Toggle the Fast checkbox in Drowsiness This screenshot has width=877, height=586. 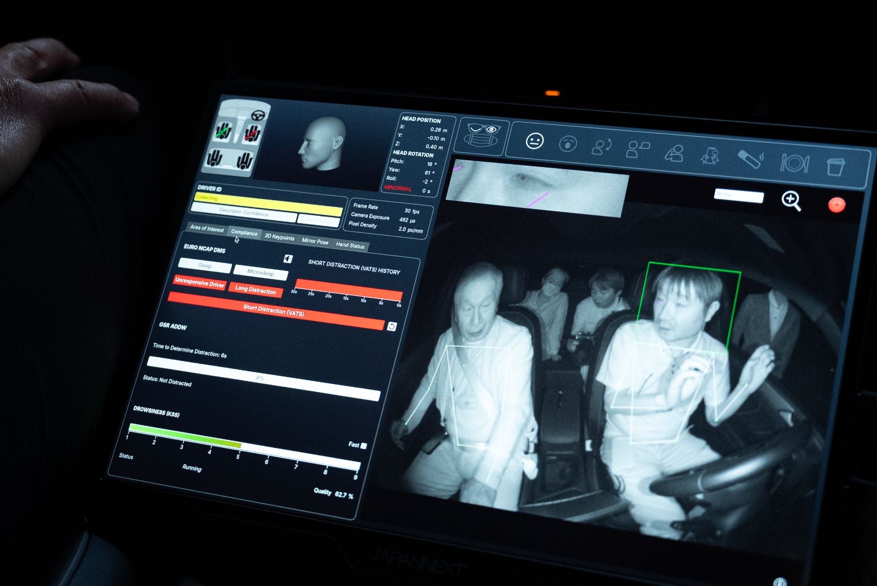pyautogui.click(x=364, y=446)
